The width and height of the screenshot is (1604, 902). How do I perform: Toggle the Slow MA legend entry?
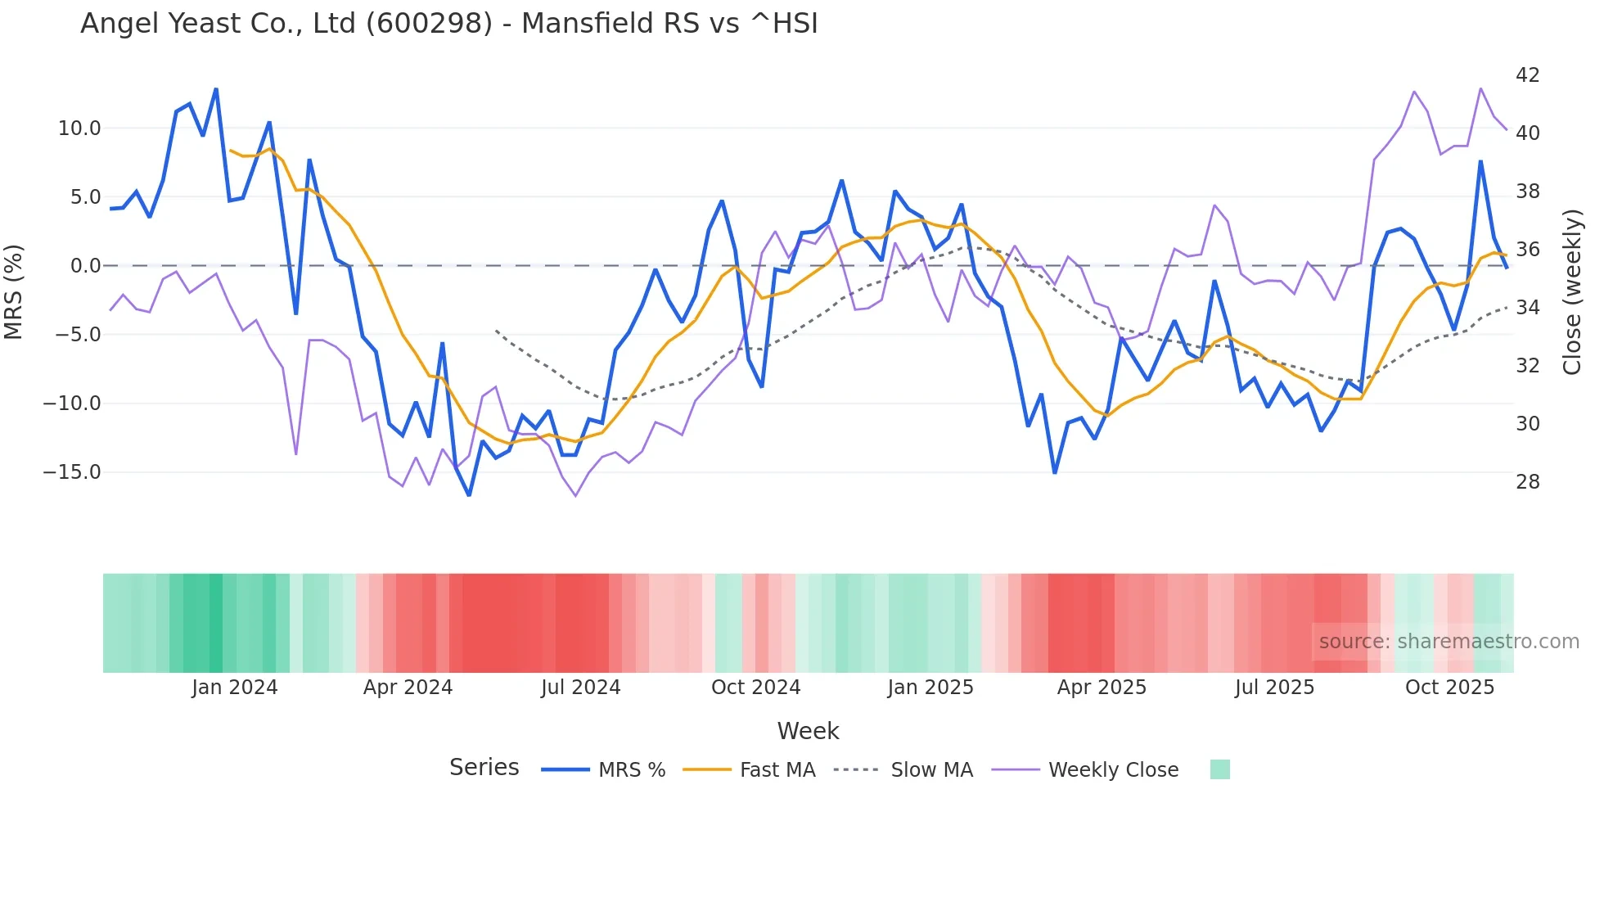coord(903,770)
